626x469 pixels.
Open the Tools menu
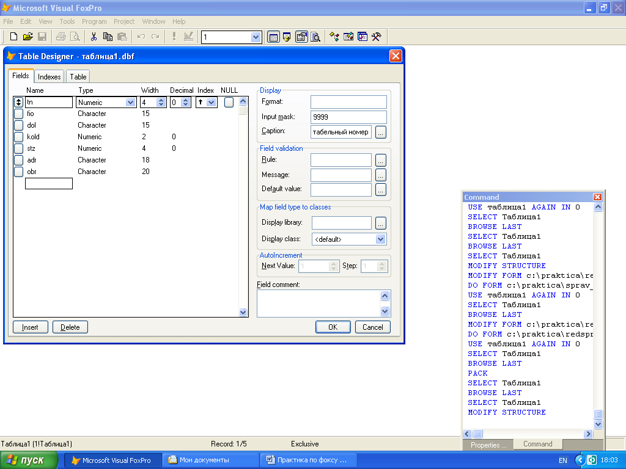(67, 21)
